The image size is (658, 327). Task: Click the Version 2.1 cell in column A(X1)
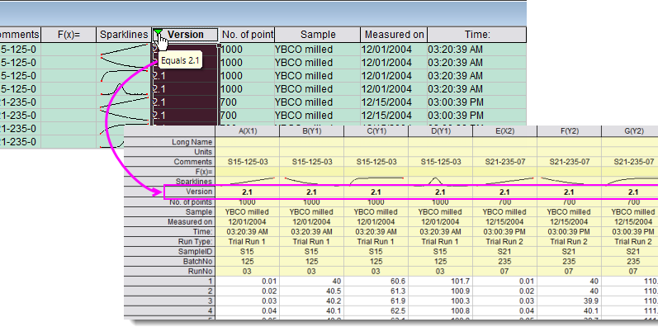[x=247, y=192]
